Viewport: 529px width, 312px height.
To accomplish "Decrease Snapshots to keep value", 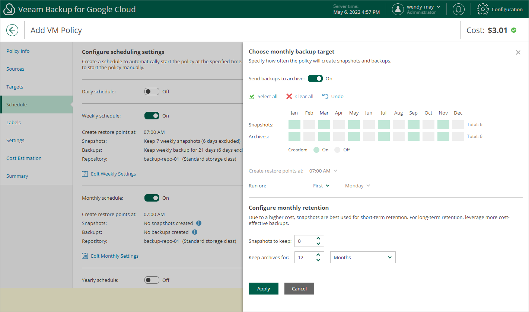I will [x=318, y=244].
